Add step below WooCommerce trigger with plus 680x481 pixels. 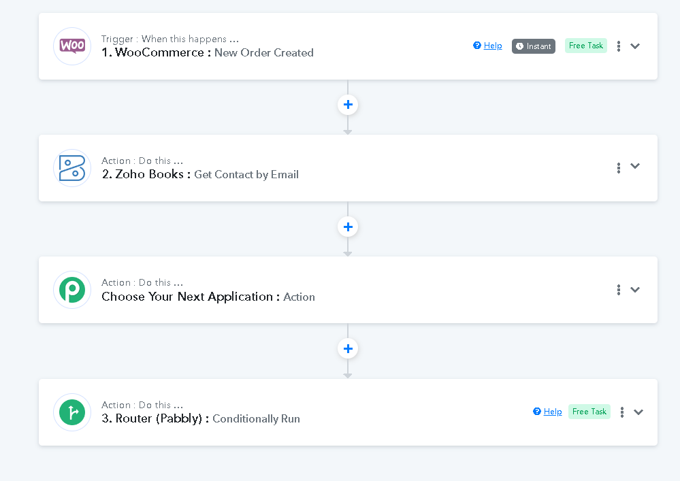348,105
